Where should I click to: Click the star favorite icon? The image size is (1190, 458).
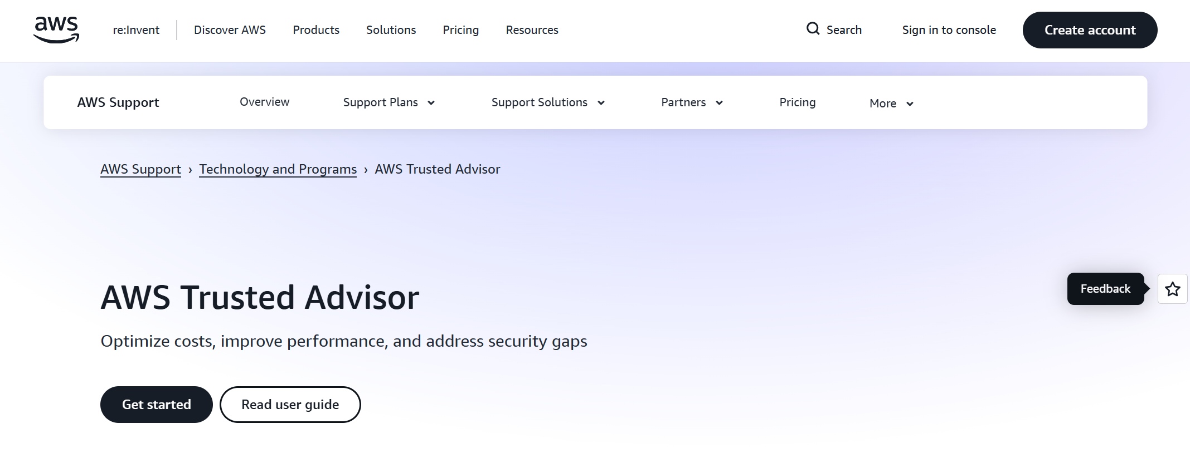(1173, 289)
